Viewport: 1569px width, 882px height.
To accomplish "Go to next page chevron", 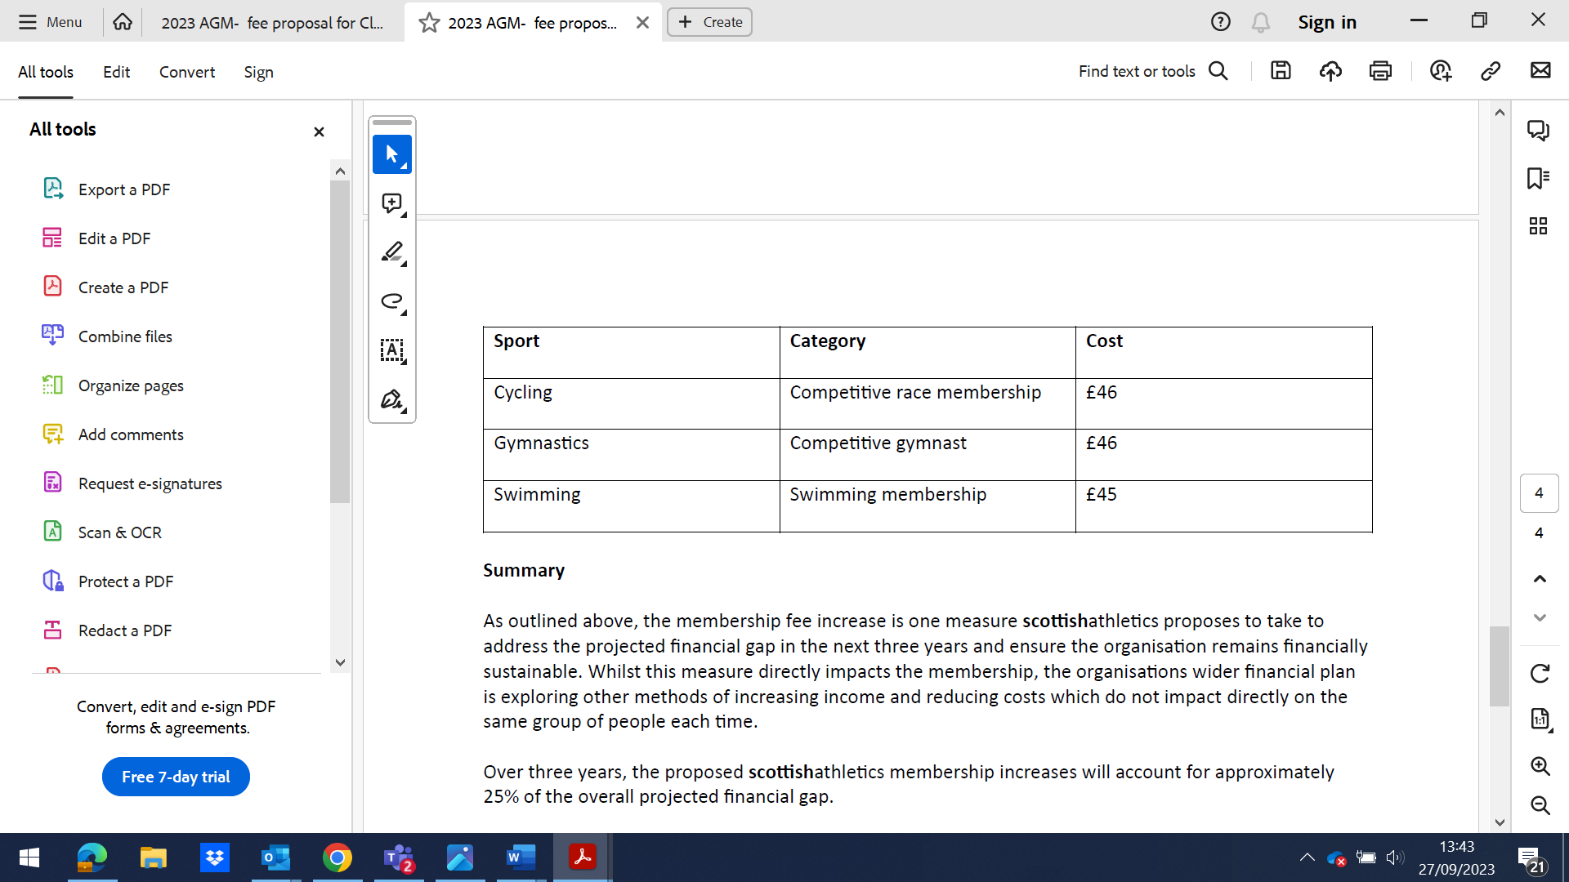I will (1540, 617).
